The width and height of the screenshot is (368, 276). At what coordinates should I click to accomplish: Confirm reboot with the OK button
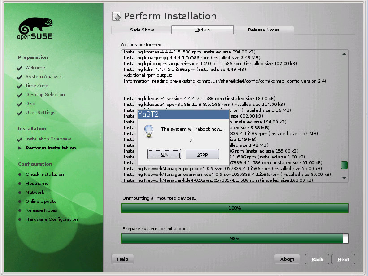coord(165,154)
